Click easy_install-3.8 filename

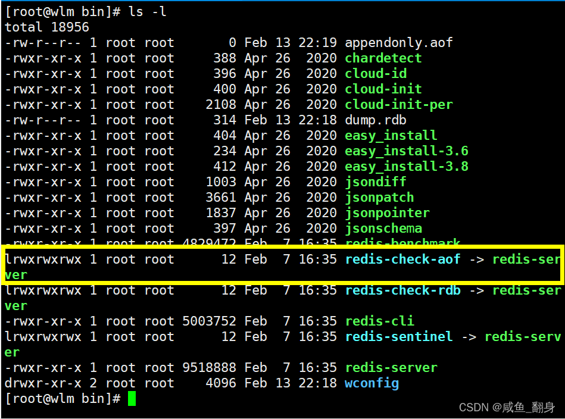pos(407,167)
